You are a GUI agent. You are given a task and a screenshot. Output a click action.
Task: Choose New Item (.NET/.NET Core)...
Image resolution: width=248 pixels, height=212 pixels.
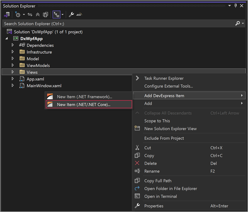89,104
